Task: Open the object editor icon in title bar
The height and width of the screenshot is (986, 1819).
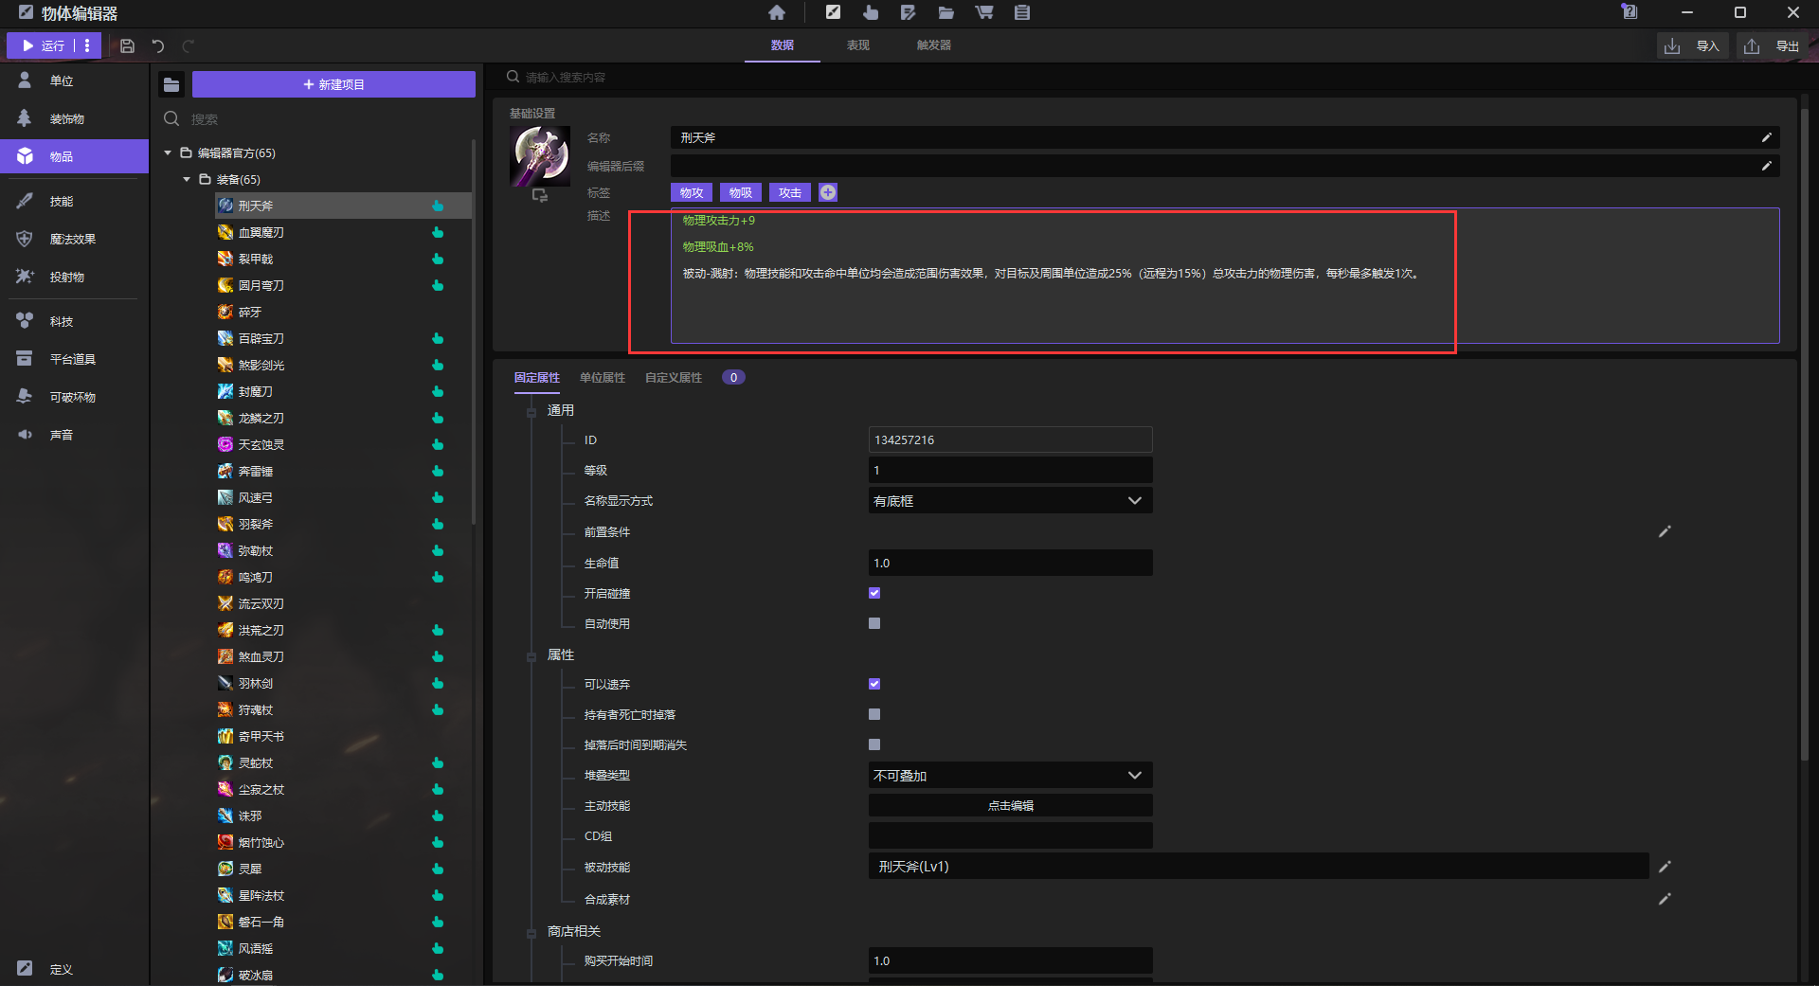Action: tap(833, 12)
